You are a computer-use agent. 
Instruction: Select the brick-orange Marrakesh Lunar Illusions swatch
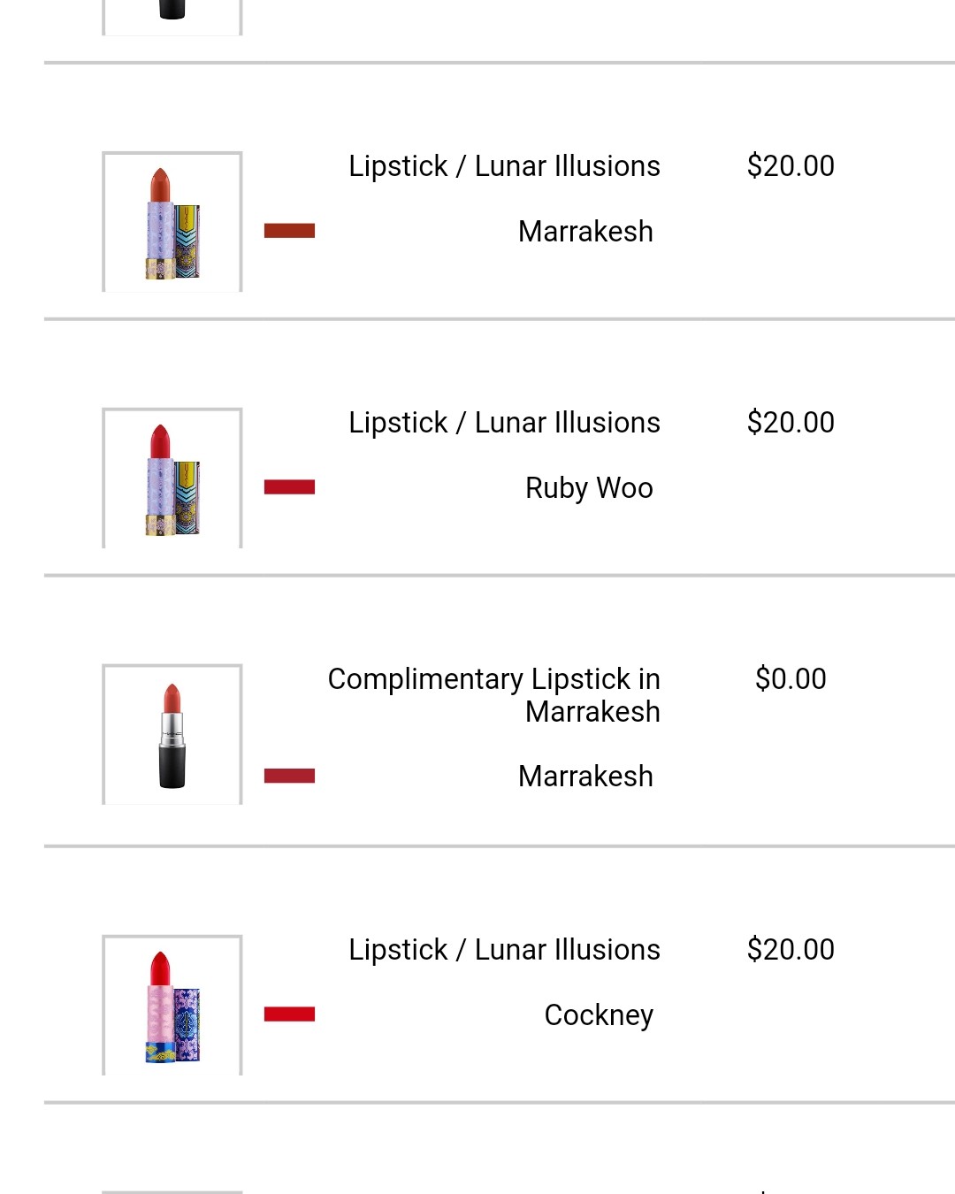(289, 231)
